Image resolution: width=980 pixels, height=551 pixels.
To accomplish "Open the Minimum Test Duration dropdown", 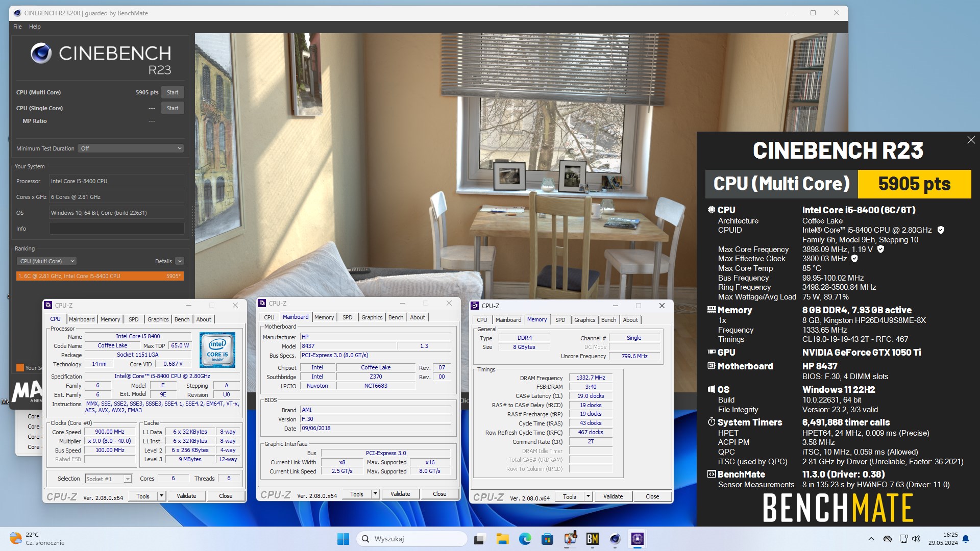I will pyautogui.click(x=131, y=148).
